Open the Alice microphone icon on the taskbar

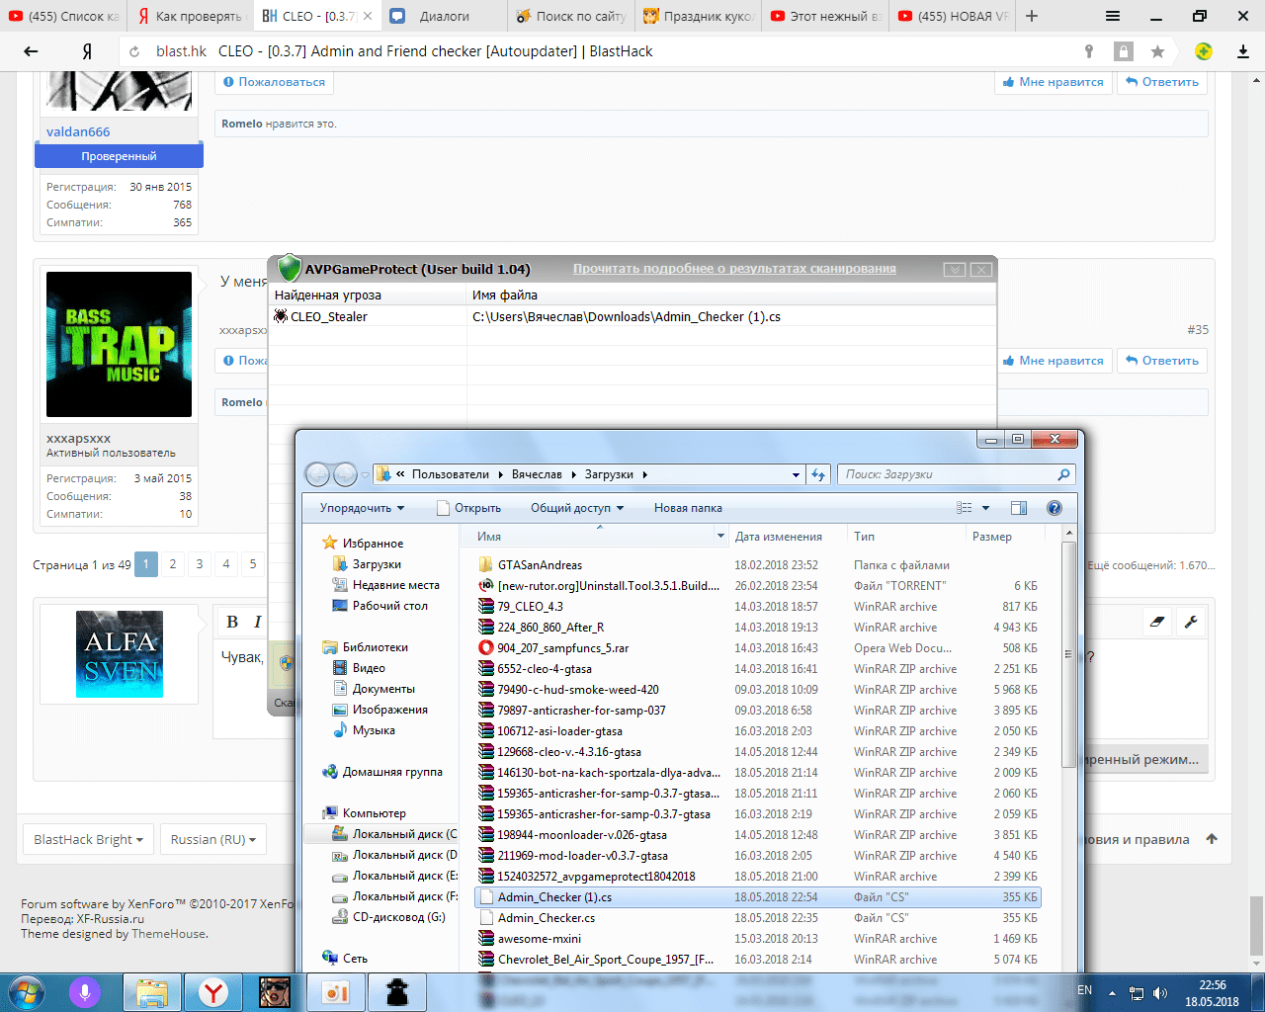(85, 991)
